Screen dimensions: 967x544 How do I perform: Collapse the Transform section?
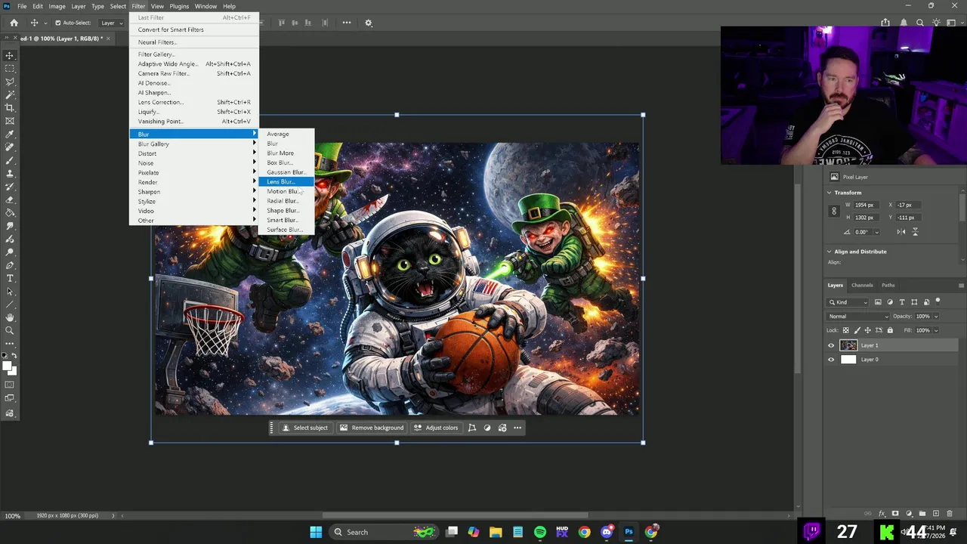pos(830,193)
